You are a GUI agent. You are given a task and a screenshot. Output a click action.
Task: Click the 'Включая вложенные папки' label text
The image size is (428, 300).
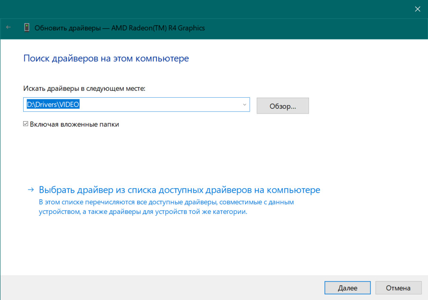74,124
